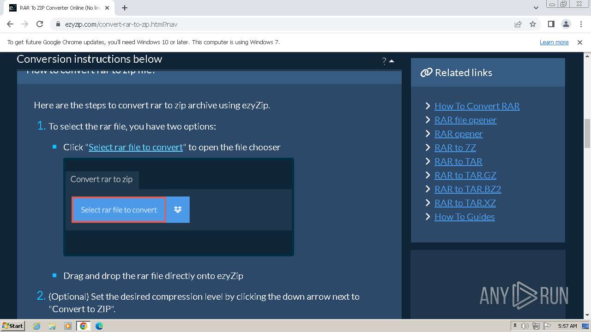Go forward to the next page
The image size is (591, 332).
pyautogui.click(x=25, y=24)
